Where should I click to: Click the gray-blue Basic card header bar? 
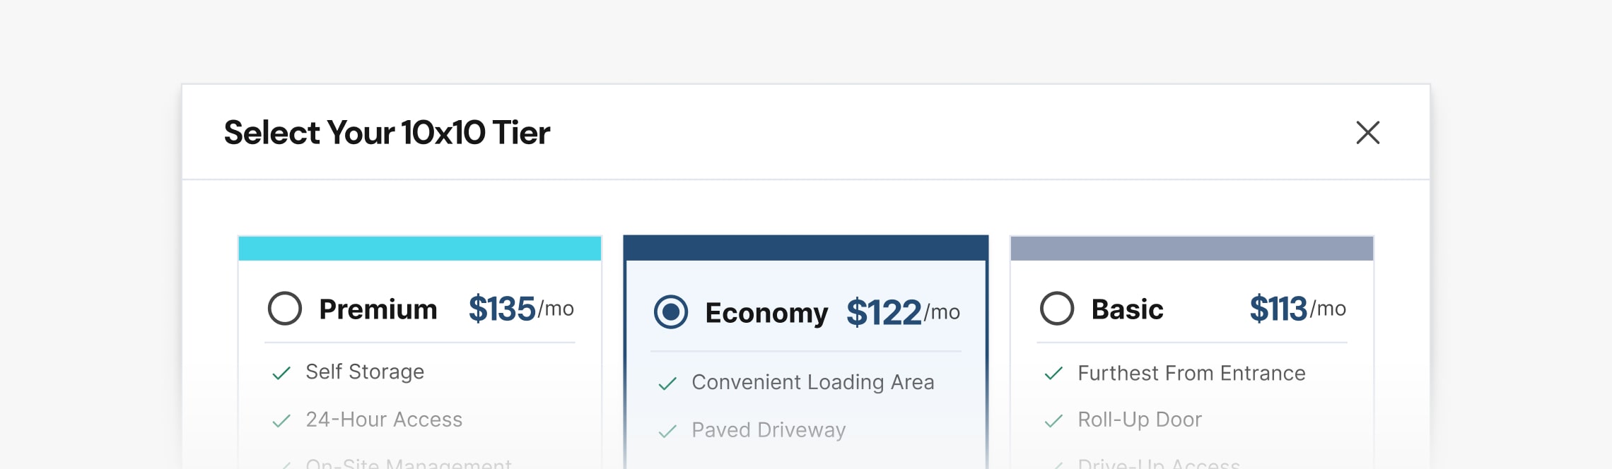click(1192, 249)
